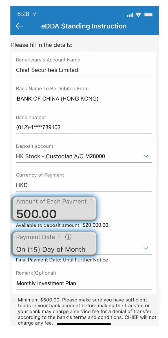Expand the Deposit account dropdown chevron

point(146,156)
